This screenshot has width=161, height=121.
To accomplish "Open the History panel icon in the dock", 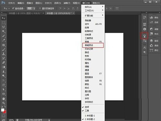I will pyautogui.click(x=145, y=17).
